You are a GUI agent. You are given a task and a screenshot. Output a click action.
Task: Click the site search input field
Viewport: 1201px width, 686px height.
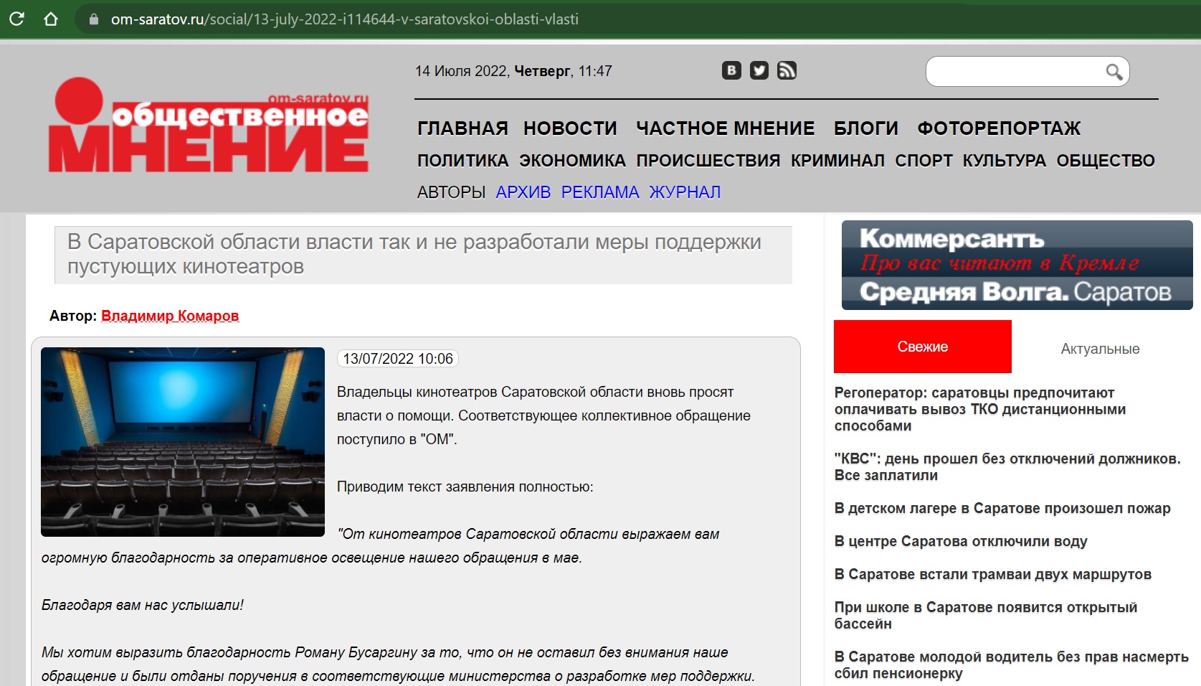coord(1014,72)
